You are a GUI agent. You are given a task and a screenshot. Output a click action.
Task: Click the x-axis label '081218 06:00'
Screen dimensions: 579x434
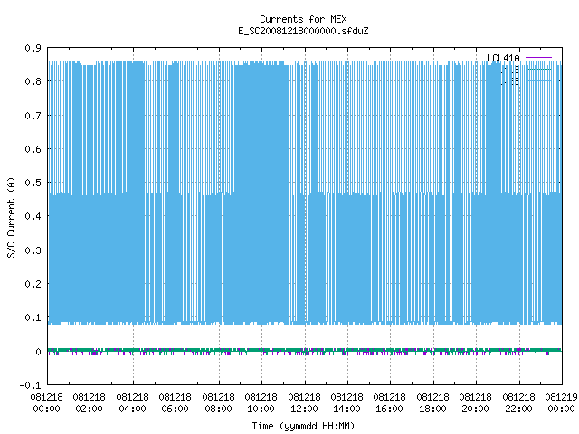pyautogui.click(x=175, y=403)
